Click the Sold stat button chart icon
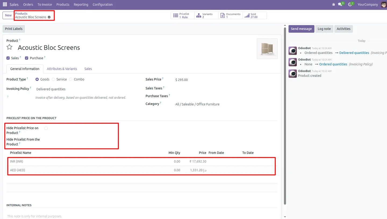Image resolution: width=387 pixels, height=219 pixels. [x=247, y=15]
